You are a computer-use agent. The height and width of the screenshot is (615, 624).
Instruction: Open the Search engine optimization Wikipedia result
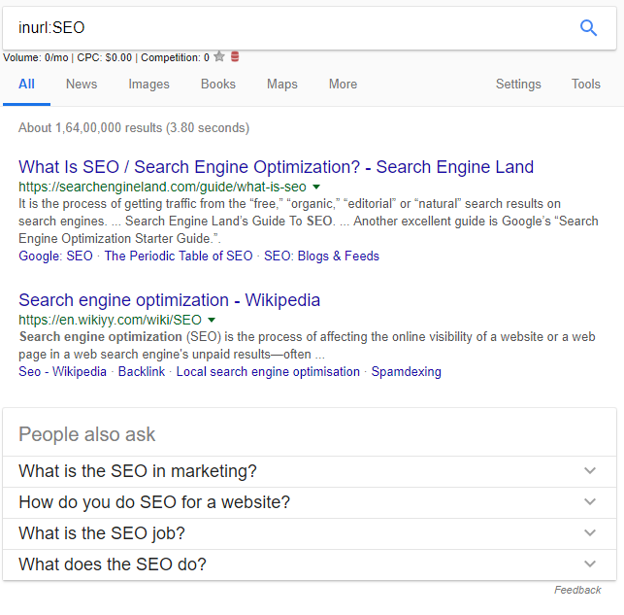click(169, 300)
